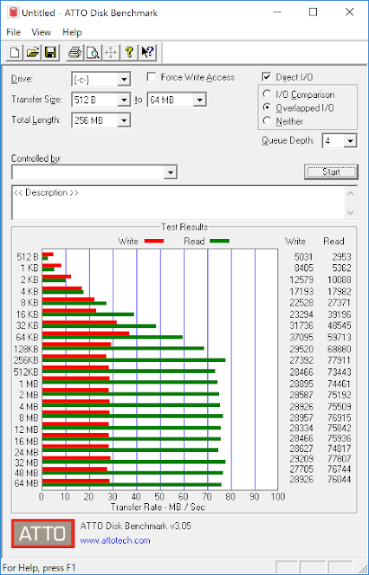Click the Description box scroll down arrow
The image size is (369, 575).
coord(351,213)
